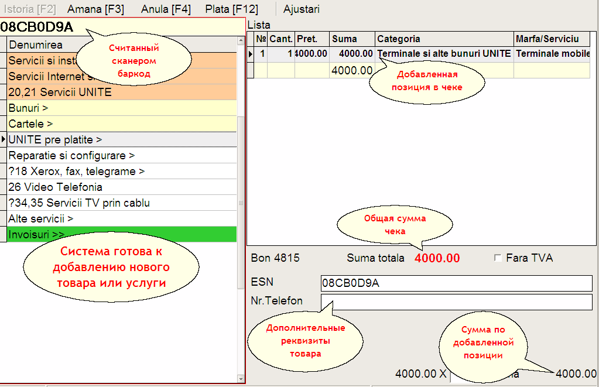Click the Suma totala value 4000.00

(437, 258)
